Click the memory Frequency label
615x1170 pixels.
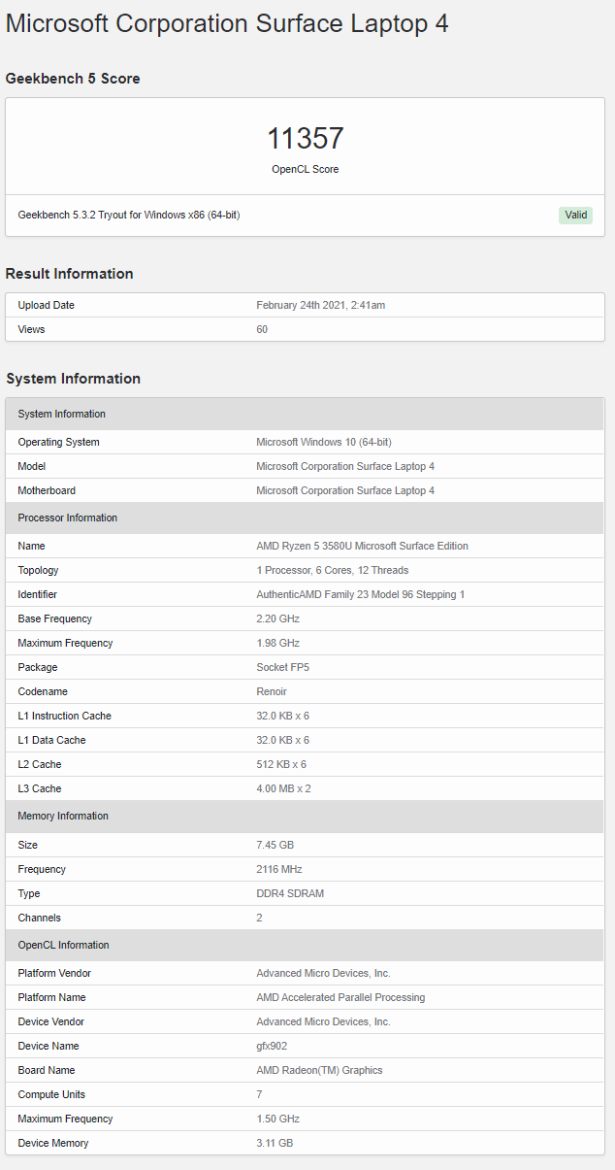43,869
